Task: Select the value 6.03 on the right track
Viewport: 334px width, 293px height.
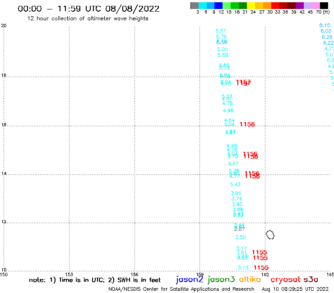Action: [x=326, y=31]
